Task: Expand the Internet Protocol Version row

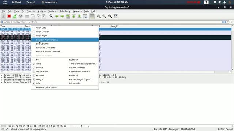Action: tap(2, 80)
